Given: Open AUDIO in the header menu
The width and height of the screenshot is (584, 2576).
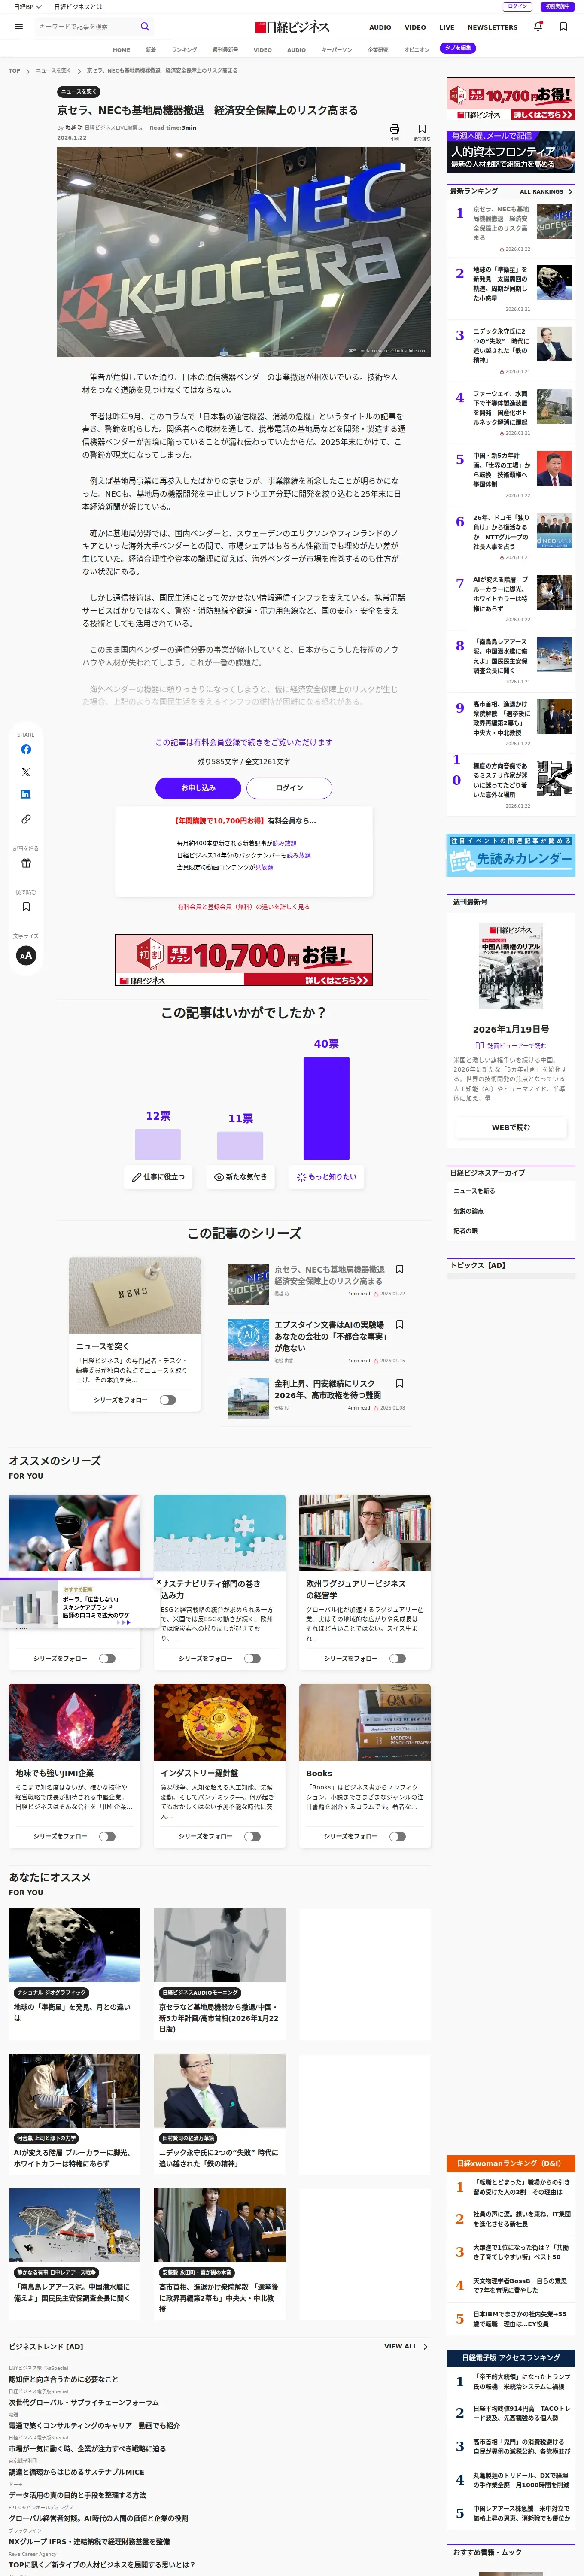Looking at the screenshot, I should click(380, 28).
